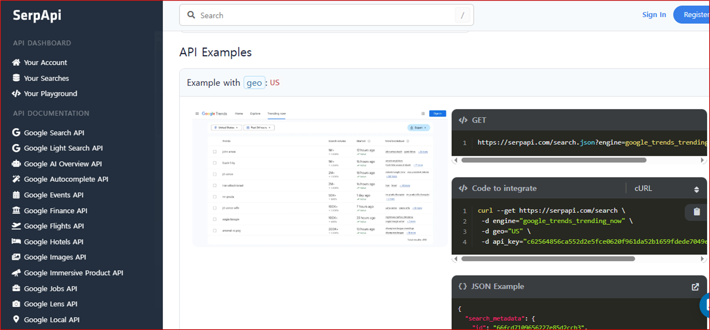
Task: Go to Google AI Overview API docs
Action: [63, 164]
